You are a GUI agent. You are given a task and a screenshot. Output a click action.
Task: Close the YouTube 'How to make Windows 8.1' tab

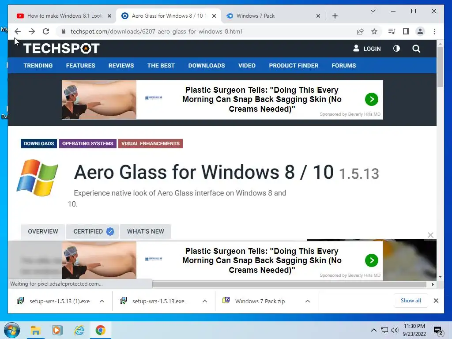coord(109,16)
